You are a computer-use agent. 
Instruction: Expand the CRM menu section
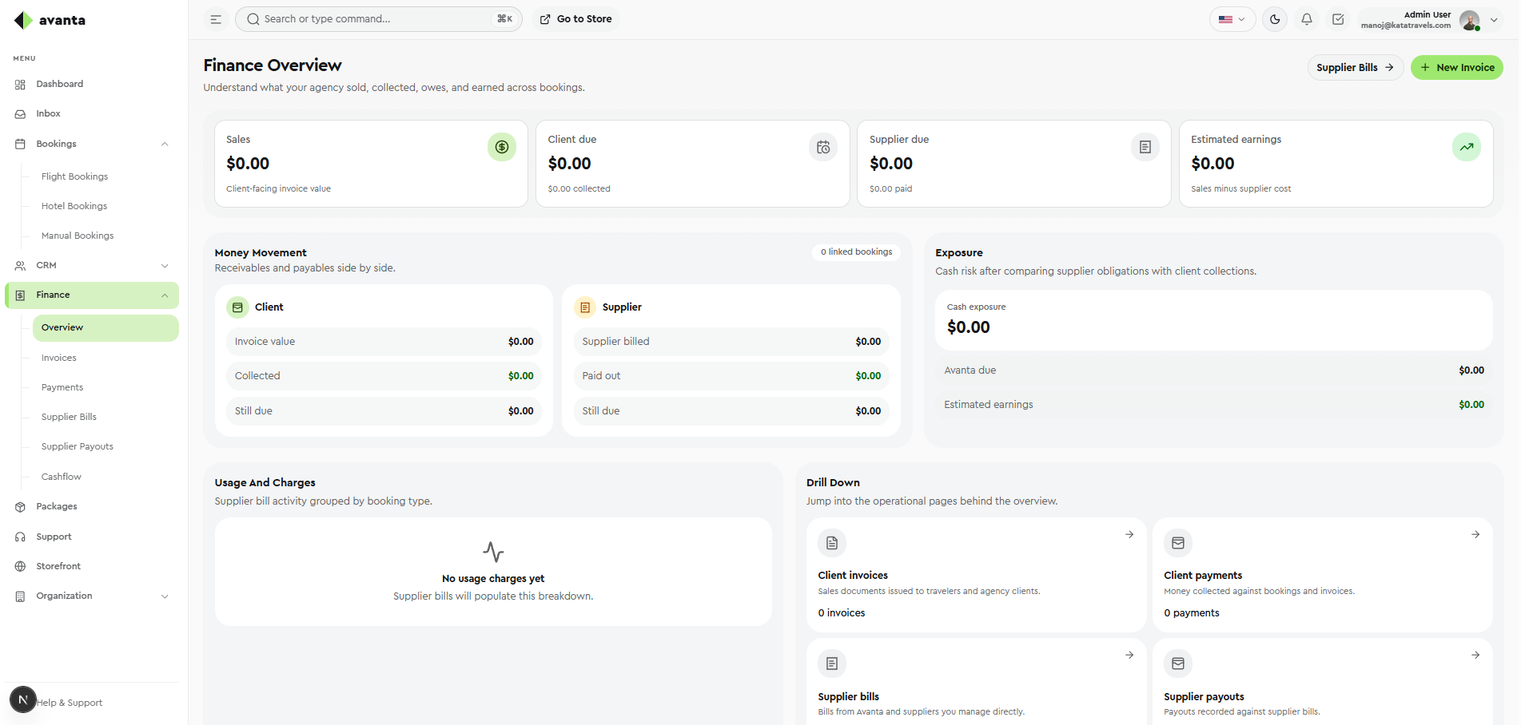(92, 265)
